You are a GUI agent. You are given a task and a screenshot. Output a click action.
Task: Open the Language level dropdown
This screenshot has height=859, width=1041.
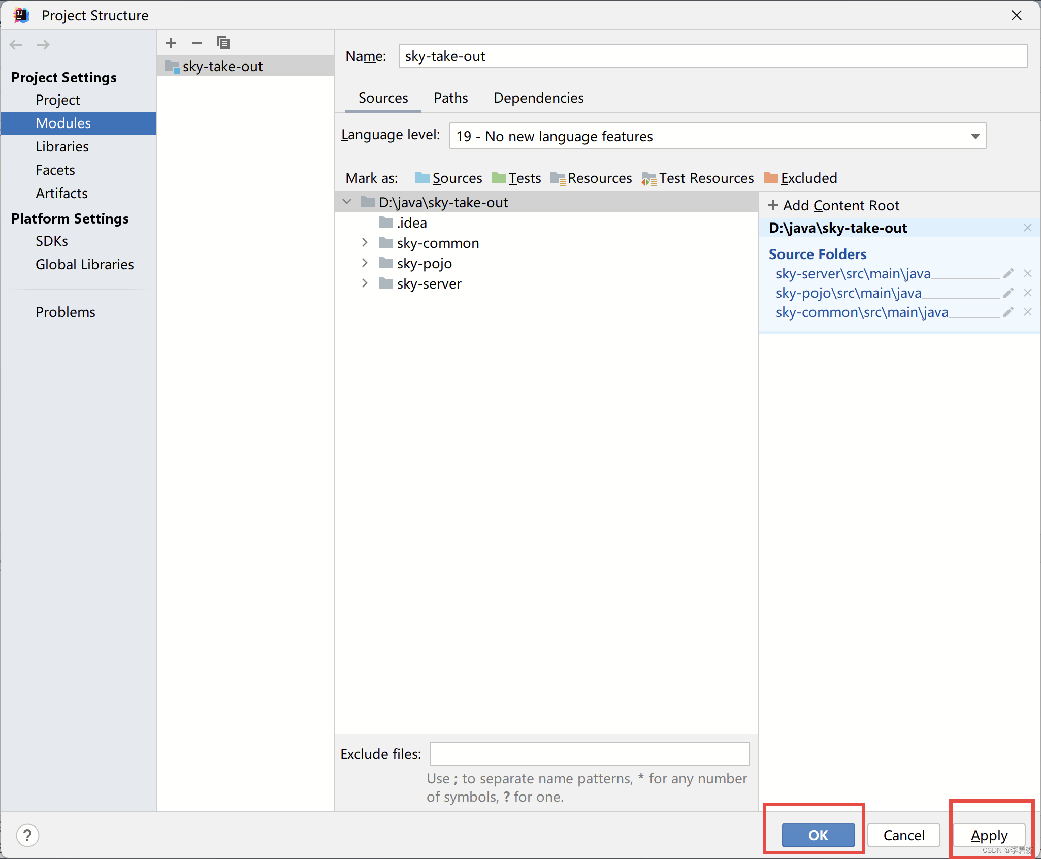(975, 136)
